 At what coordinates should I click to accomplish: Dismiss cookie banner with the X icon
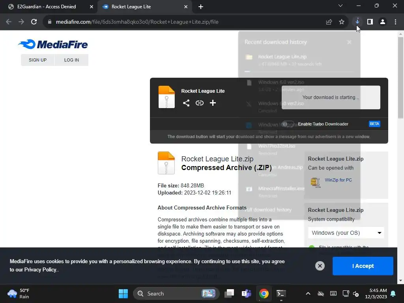coord(320,266)
